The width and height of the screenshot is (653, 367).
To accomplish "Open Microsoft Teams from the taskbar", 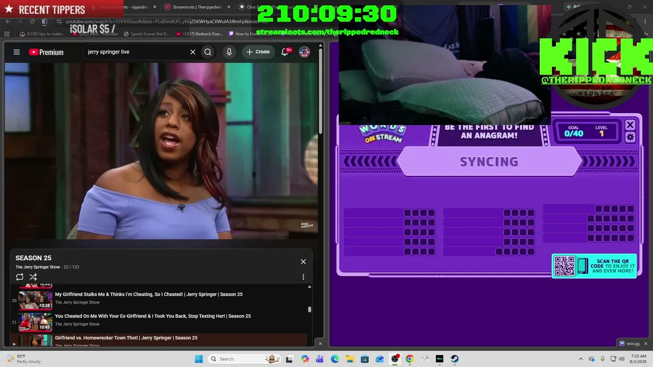I will click(x=320, y=359).
